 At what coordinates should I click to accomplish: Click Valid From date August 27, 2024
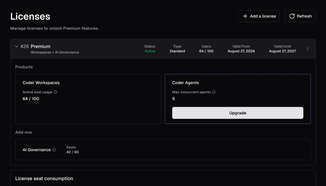[241, 51]
